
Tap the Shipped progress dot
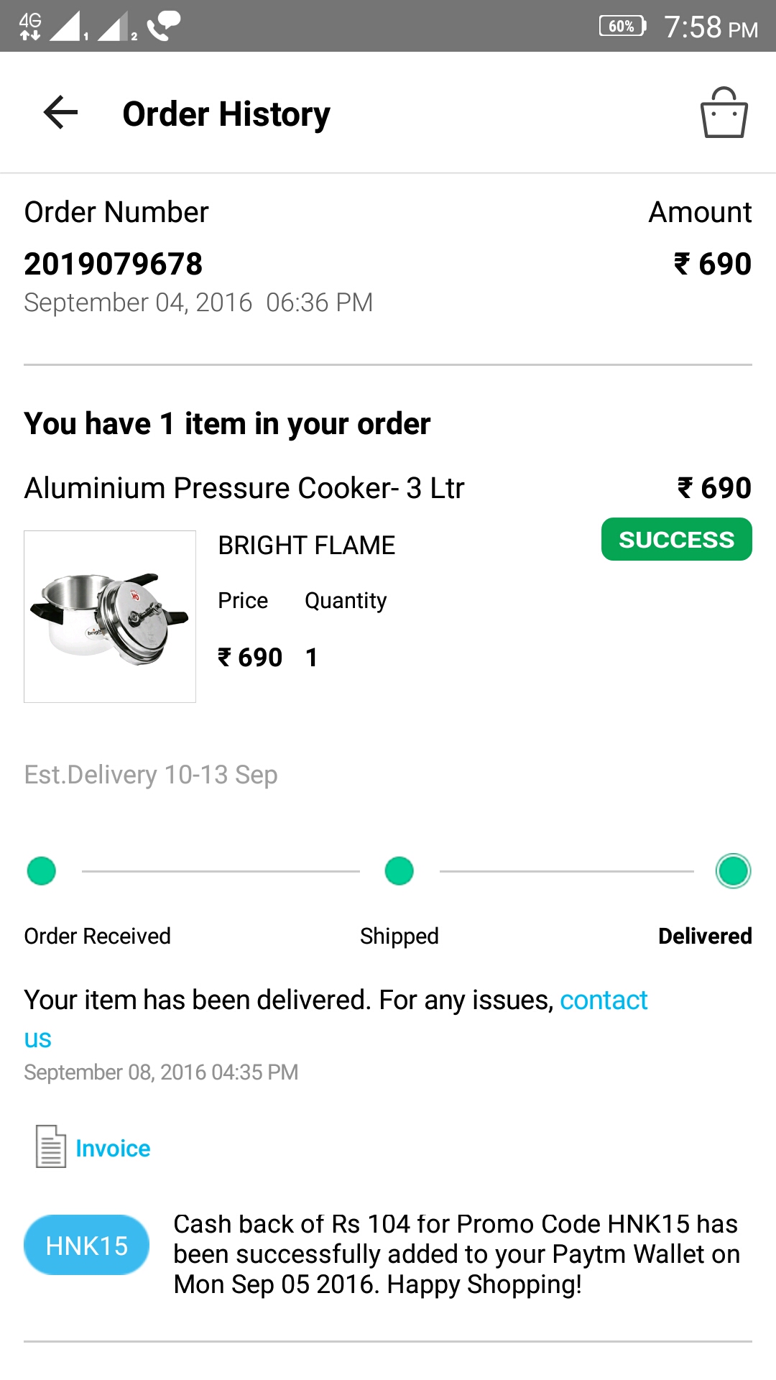399,871
